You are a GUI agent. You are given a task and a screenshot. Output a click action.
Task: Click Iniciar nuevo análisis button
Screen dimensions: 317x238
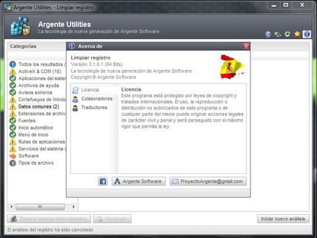(x=283, y=219)
